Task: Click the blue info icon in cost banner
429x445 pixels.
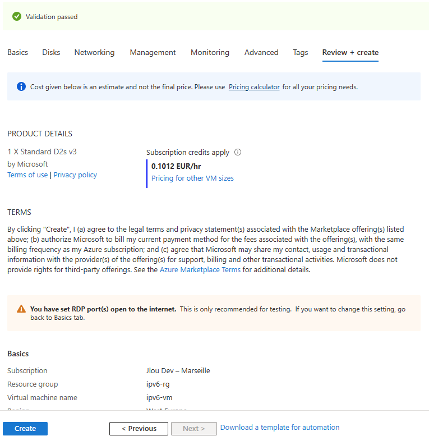Action: tap(21, 86)
